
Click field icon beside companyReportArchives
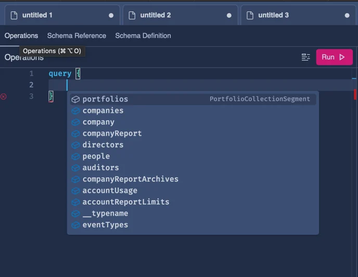click(75, 179)
